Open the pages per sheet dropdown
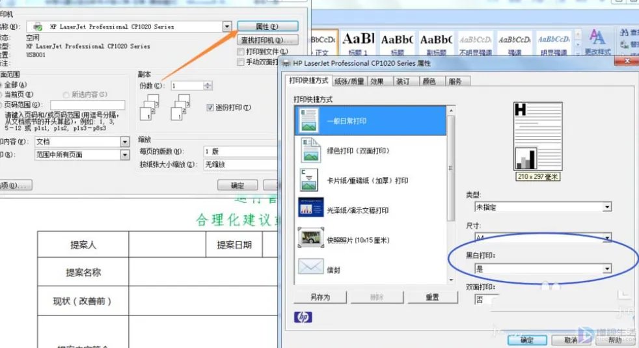This screenshot has height=348, width=639. (241, 152)
